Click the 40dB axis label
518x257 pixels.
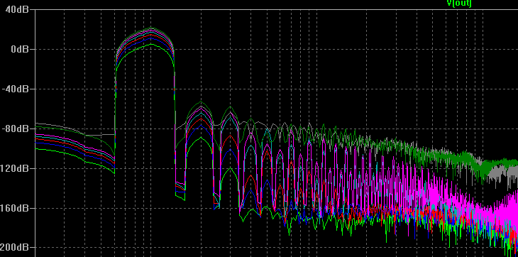click(x=17, y=9)
